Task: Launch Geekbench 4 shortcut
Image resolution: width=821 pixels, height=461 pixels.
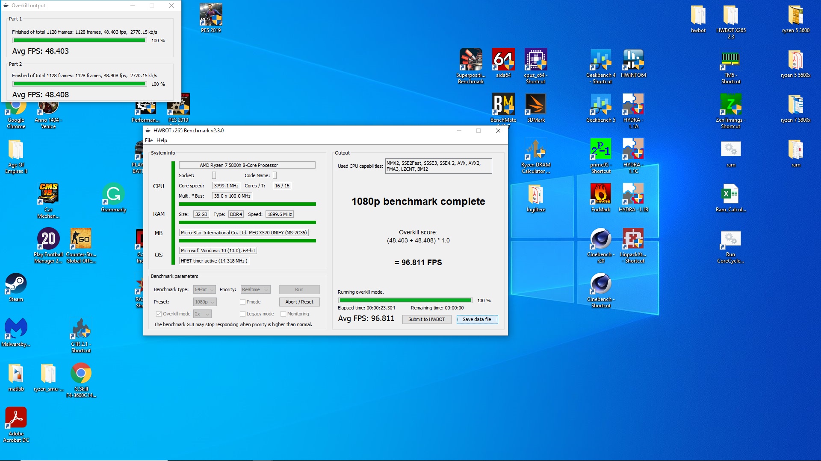Action: coord(601,66)
